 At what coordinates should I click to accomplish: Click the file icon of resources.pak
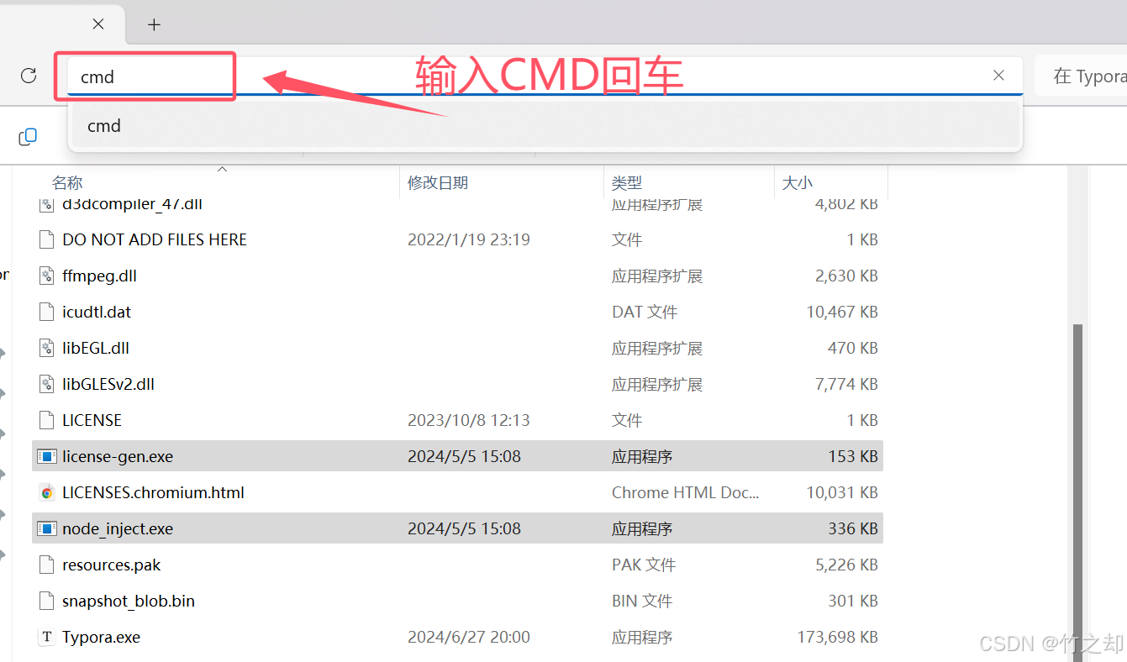point(46,565)
